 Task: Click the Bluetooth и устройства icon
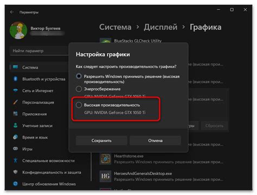[x=16, y=79]
